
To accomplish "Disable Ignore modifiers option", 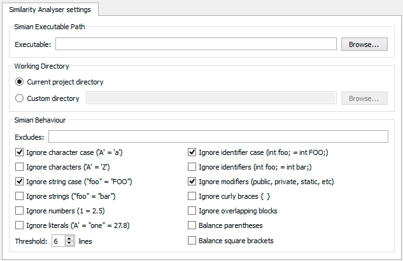I will pos(192,182).
